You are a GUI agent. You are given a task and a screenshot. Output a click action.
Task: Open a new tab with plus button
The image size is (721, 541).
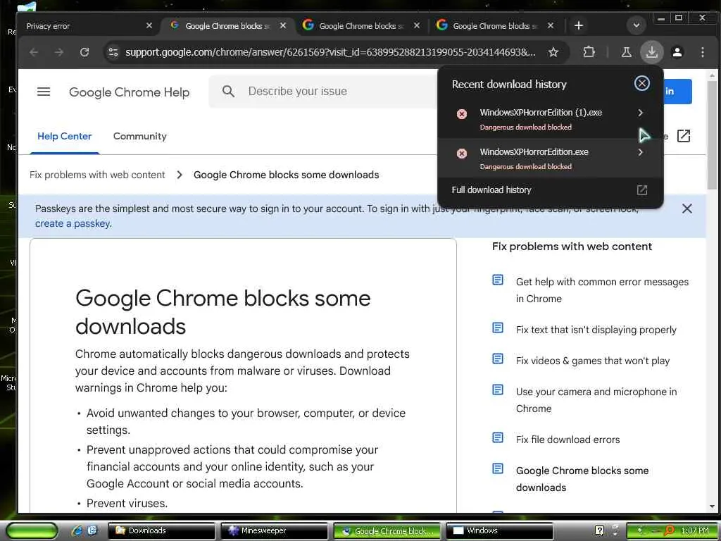(579, 26)
